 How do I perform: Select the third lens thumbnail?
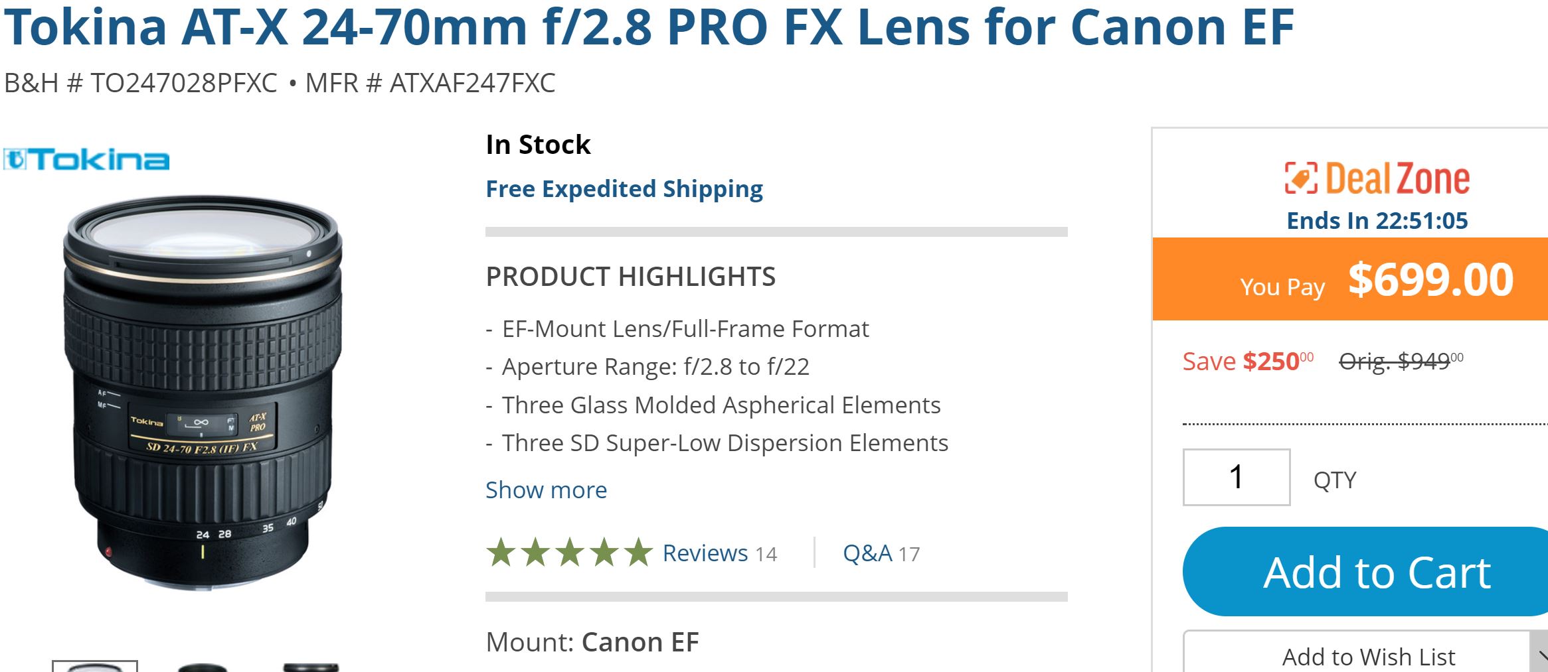(x=311, y=667)
